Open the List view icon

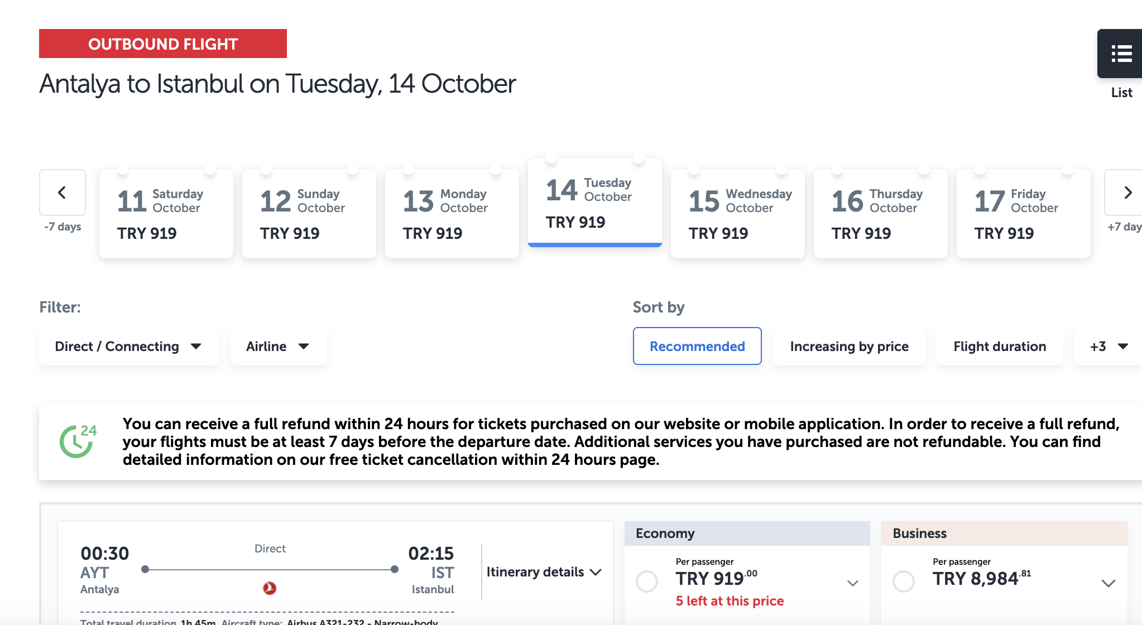[1121, 54]
